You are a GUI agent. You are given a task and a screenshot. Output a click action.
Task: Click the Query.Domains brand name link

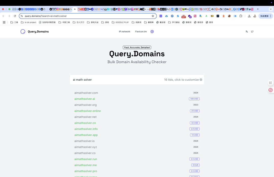(38, 32)
